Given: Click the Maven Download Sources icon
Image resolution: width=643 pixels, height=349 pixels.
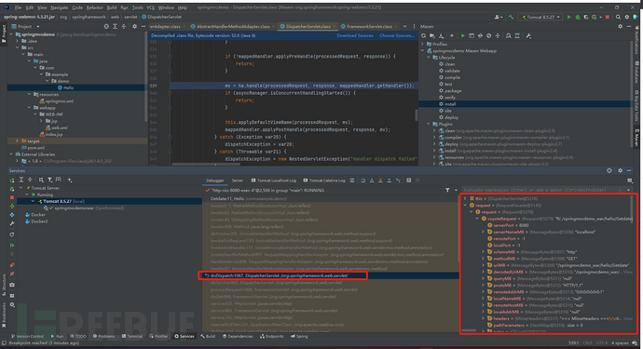Looking at the screenshot, I should click(x=441, y=36).
